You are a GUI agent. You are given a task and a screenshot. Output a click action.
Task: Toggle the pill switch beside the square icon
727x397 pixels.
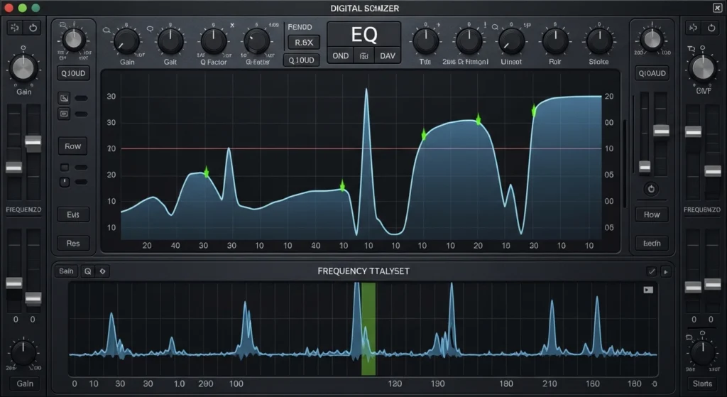click(x=81, y=114)
